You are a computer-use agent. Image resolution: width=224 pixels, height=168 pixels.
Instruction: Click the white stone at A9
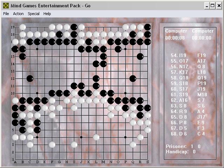click(x=15, y=100)
